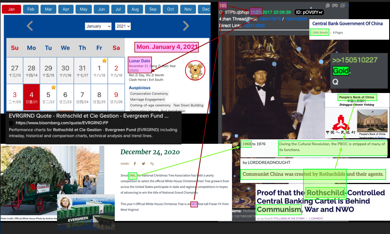Open 4chan thread link 150410576

tap(270, 19)
